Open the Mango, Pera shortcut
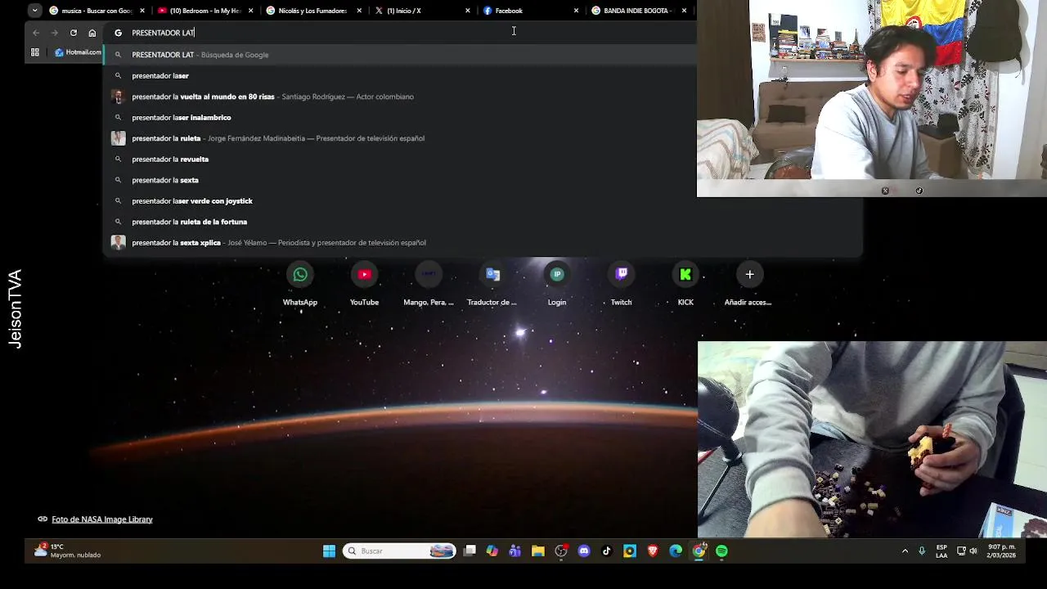Image resolution: width=1047 pixels, height=589 pixels. 429,275
